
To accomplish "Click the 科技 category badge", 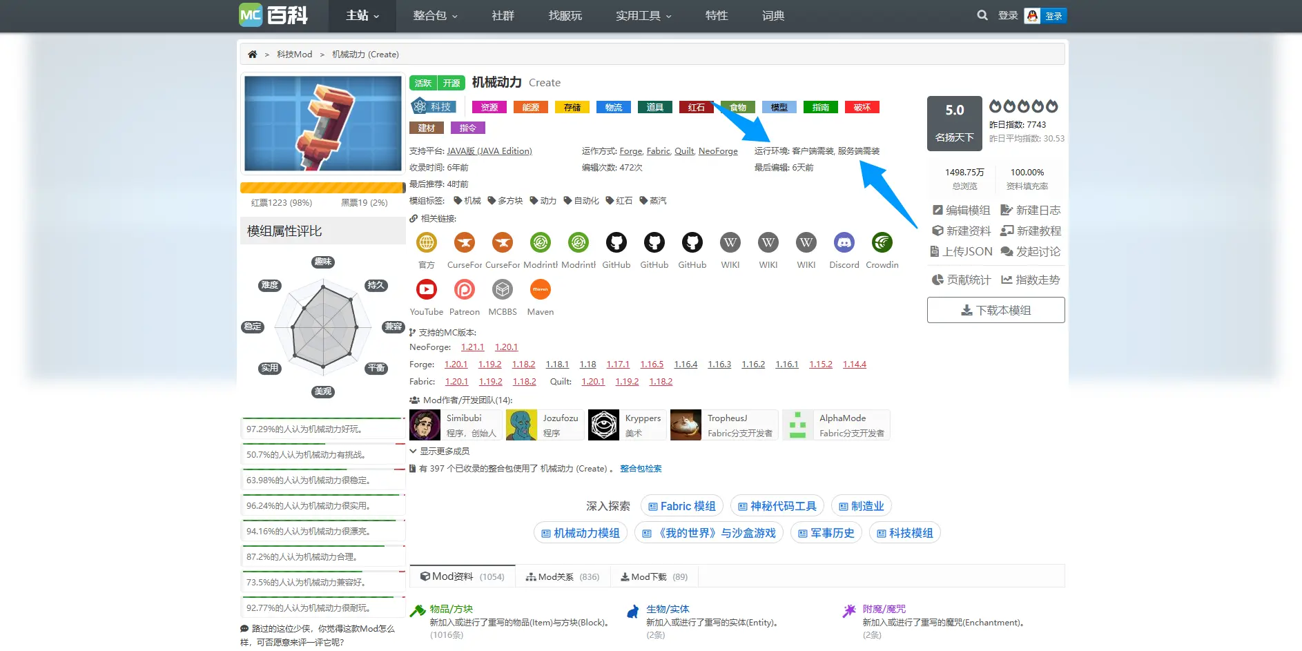I will tap(434, 107).
